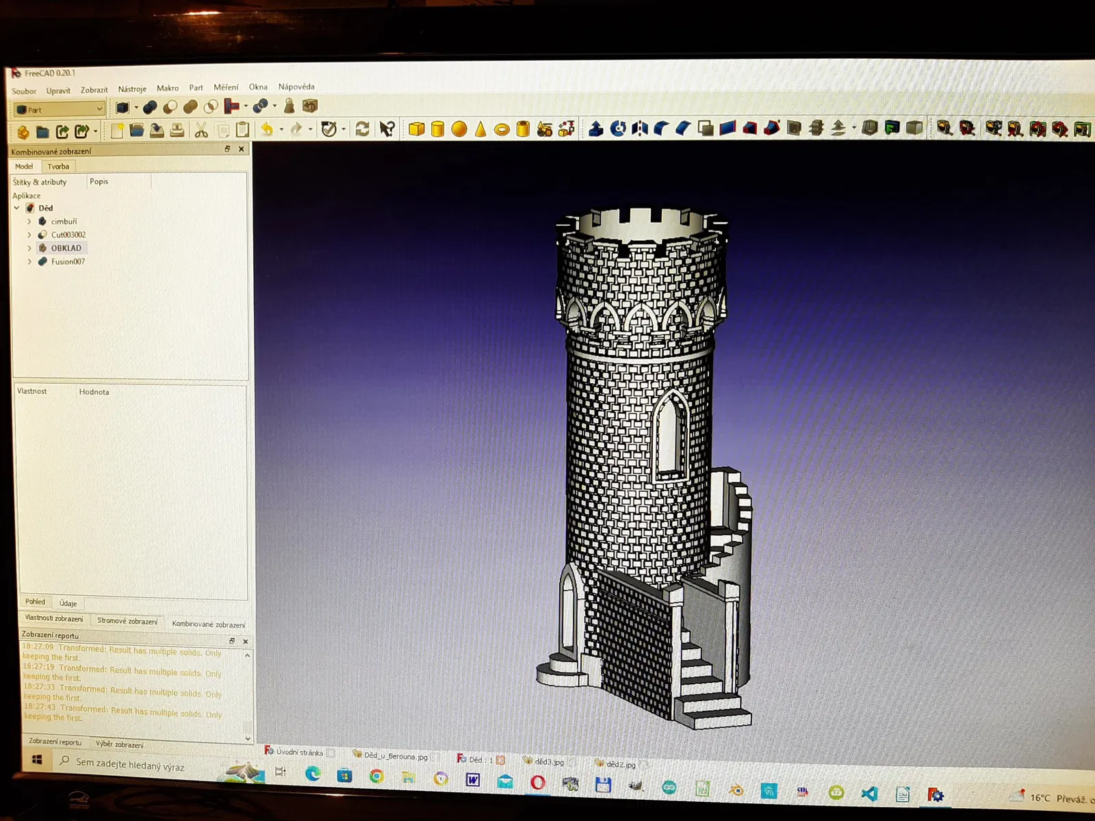The image size is (1095, 821).
Task: Expand the Fusion007 tree item
Action: (x=29, y=261)
